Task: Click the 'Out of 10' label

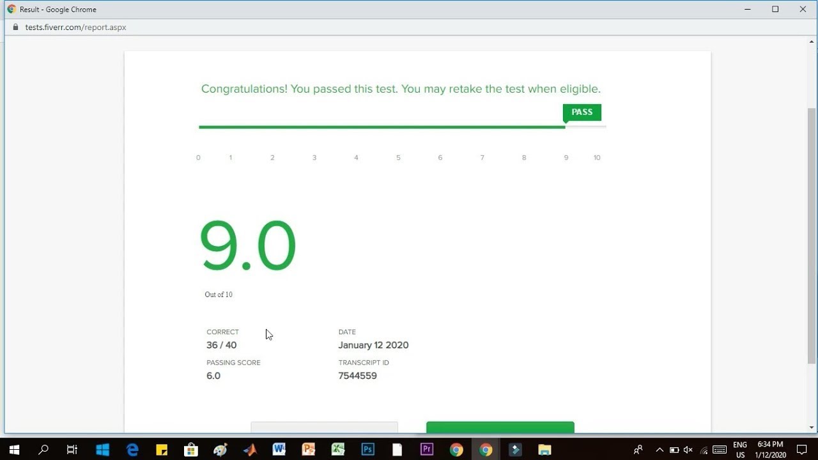Action: point(219,295)
